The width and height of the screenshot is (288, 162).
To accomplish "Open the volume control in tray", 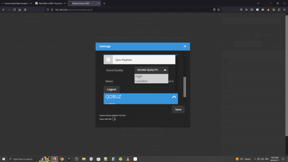I will pyautogui.click(x=262, y=159).
